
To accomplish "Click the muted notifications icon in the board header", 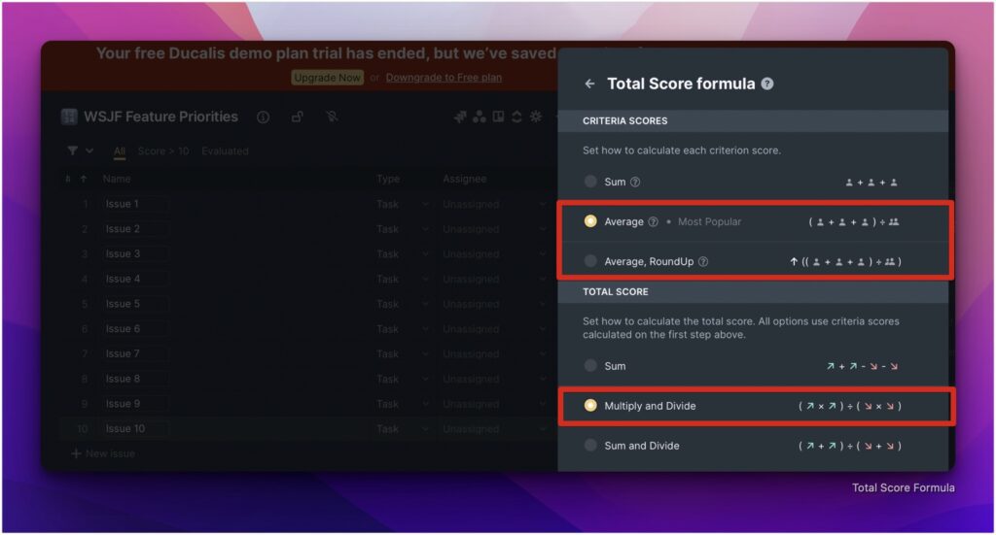I will point(332,117).
